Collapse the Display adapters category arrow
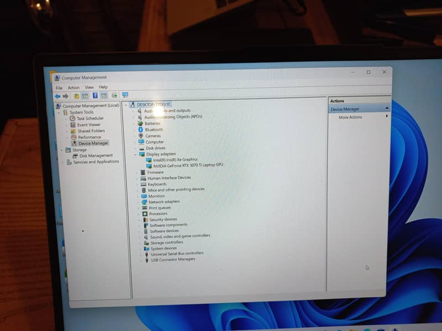Screen dimensions: 442x331 135,154
